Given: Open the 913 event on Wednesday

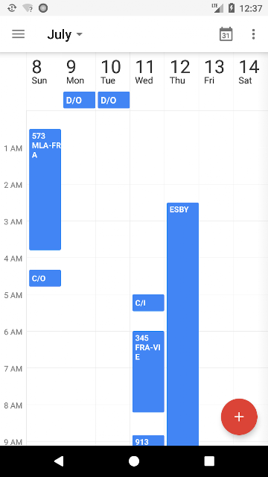Looking at the screenshot, I should (x=148, y=440).
